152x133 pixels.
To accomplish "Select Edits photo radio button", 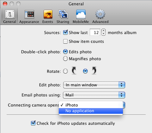I will [65, 52].
